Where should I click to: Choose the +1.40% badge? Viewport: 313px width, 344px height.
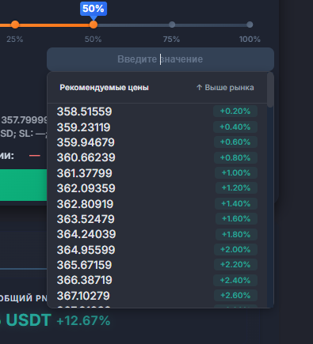[x=235, y=204]
